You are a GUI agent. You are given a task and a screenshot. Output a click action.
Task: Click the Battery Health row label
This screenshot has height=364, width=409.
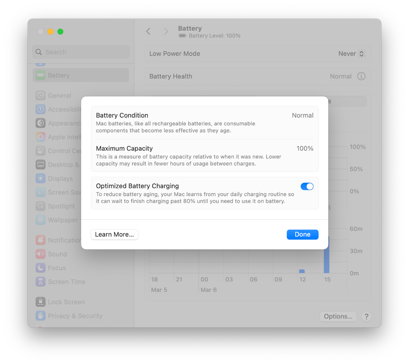pyautogui.click(x=171, y=77)
